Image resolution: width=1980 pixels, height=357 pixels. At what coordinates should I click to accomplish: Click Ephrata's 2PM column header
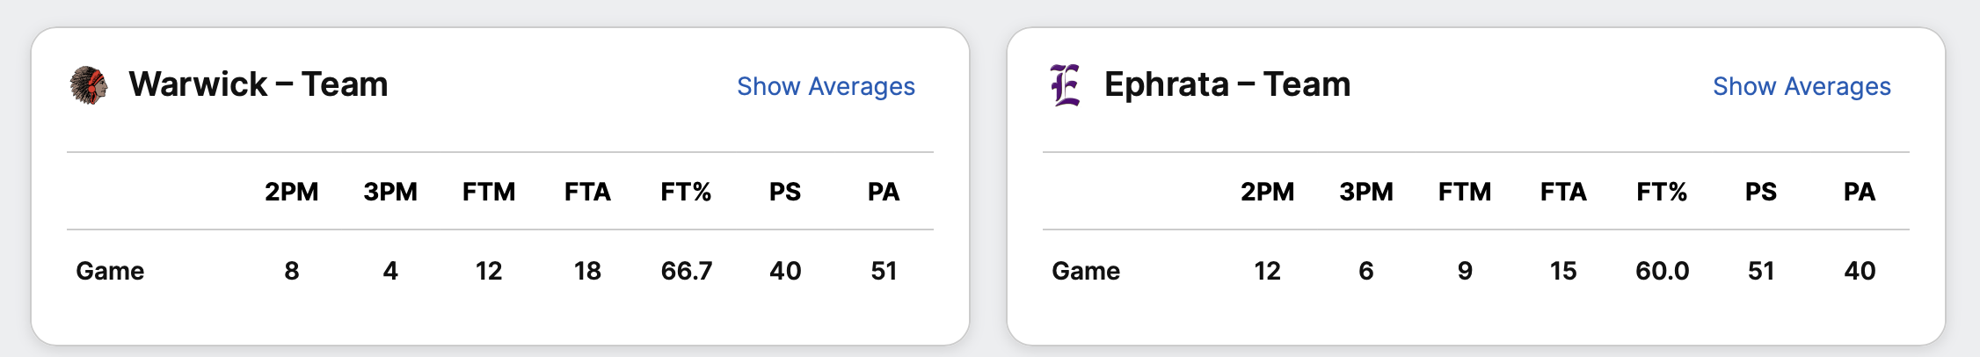click(x=1268, y=192)
